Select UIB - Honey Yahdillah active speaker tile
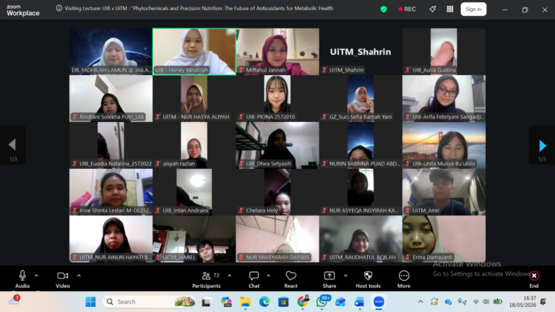This screenshot has width=555, height=312. (x=194, y=52)
